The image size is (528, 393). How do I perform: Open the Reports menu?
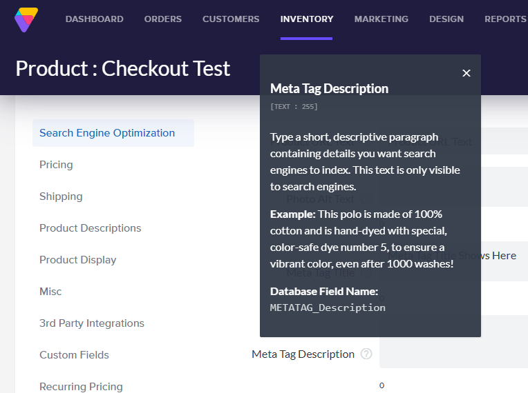point(505,19)
